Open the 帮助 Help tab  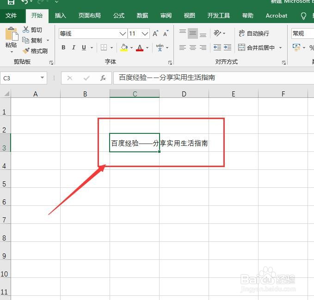click(248, 16)
